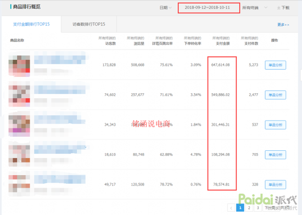Click 单品分析 for the 647,614.08 row

[x=276, y=65]
